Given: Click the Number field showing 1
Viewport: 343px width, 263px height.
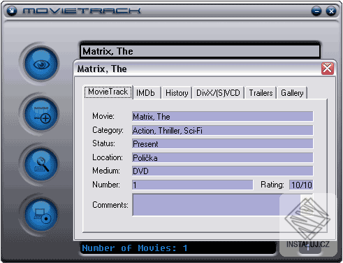Looking at the screenshot, I should [x=192, y=185].
